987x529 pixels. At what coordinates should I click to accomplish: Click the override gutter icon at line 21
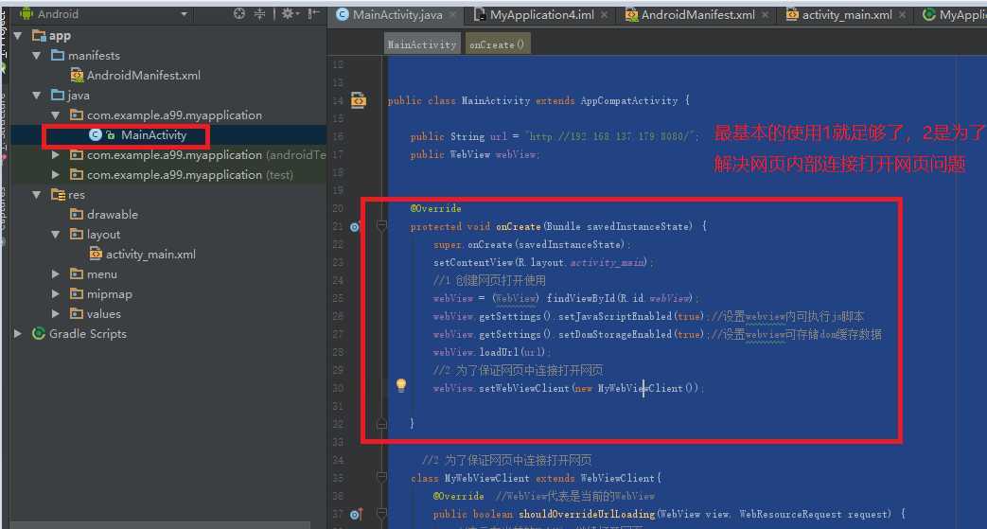(354, 227)
